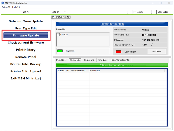174x131 pixels.
Task: Open Print History
Action: (26, 50)
